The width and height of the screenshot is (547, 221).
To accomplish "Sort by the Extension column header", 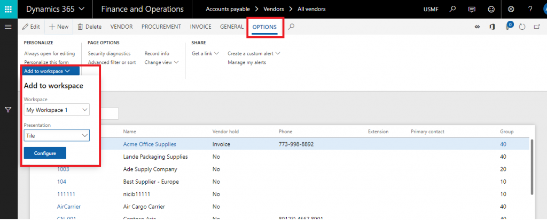I will tap(378, 132).
